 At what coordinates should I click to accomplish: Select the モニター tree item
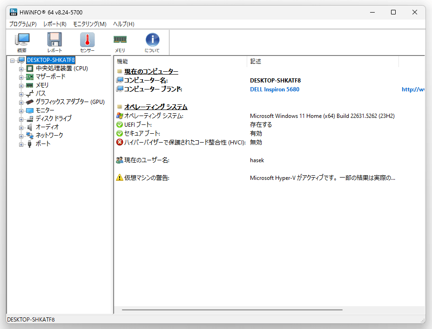(x=45, y=110)
